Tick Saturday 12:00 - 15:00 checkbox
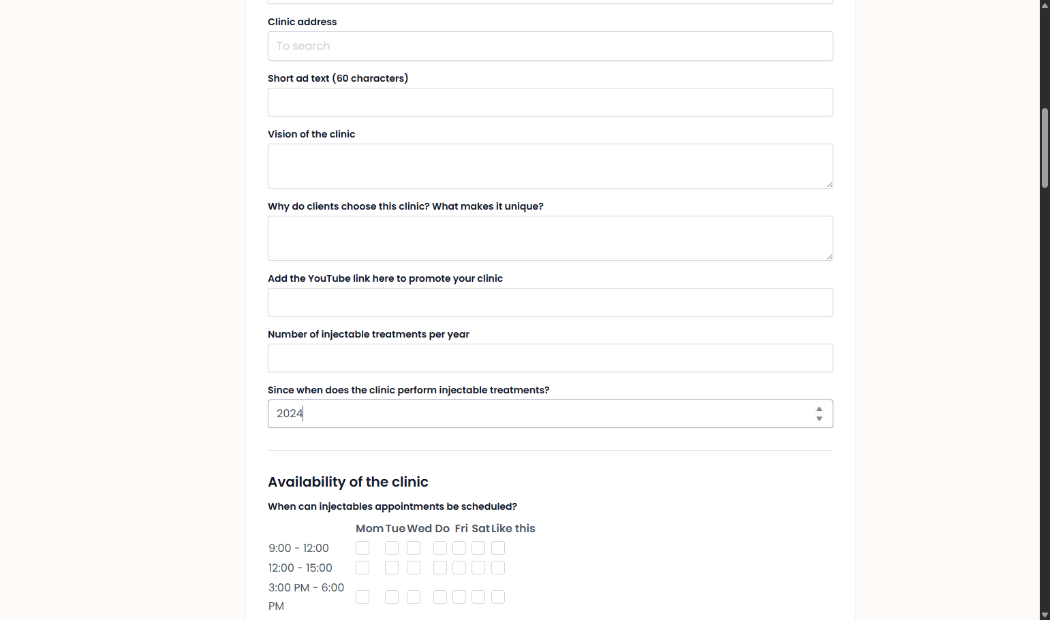 click(x=478, y=568)
